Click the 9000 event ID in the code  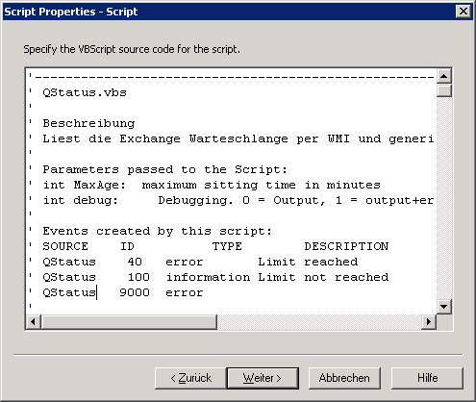coord(135,292)
